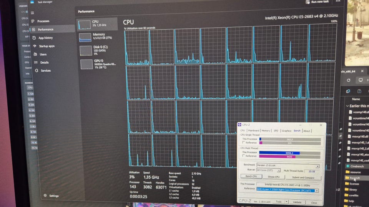Viewport: 369px width, 207px height.
Task: Click the Stress CPU button
Action: pyautogui.click(x=274, y=177)
